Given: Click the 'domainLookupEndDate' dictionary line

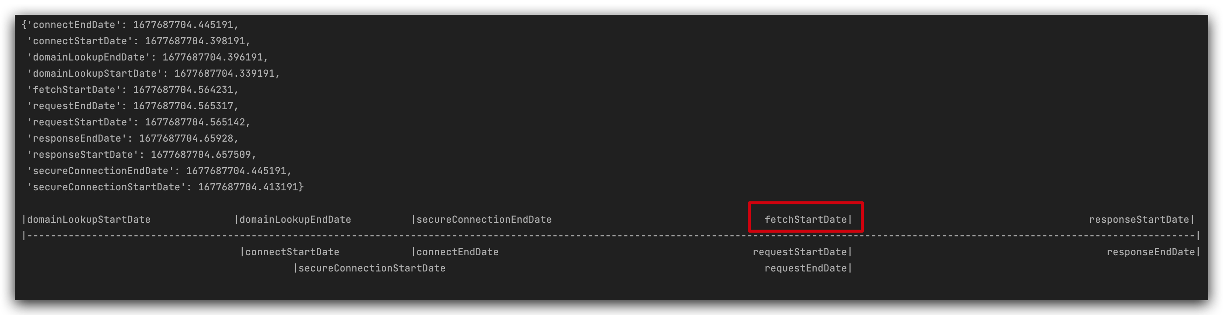Looking at the screenshot, I should coord(148,57).
